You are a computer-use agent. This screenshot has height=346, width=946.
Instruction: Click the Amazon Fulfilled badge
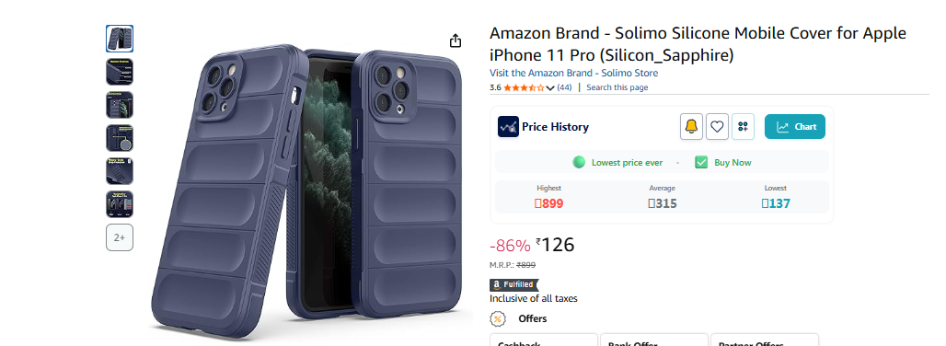click(513, 284)
